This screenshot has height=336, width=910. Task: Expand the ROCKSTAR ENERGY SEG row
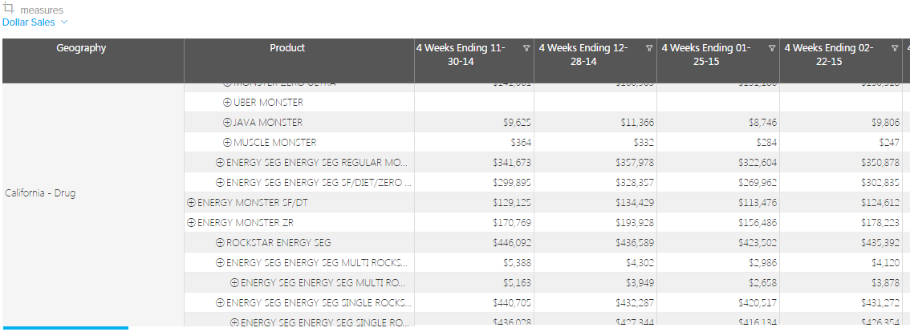pos(220,242)
